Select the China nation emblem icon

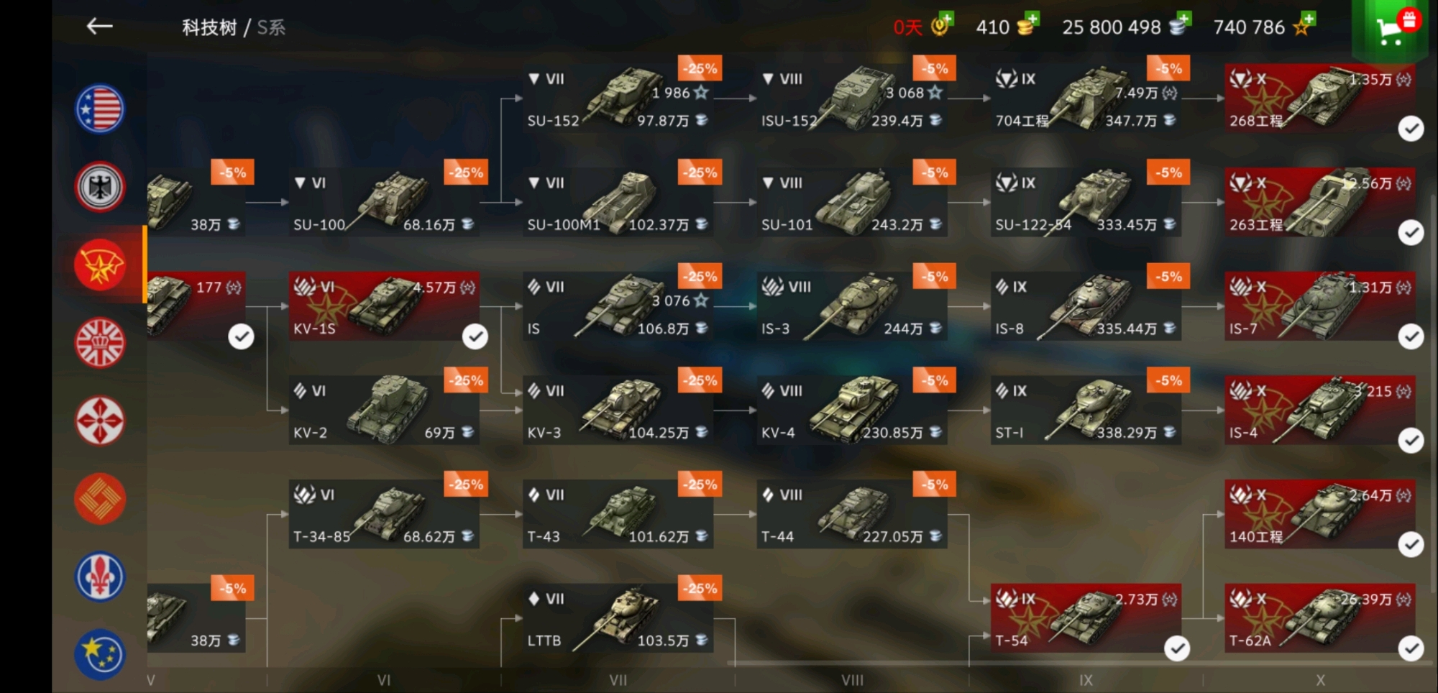pos(100,499)
